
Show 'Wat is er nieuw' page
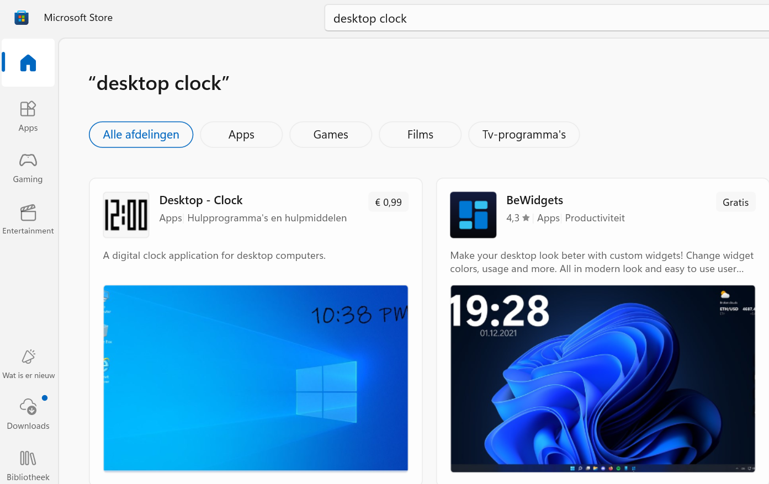[x=28, y=364]
